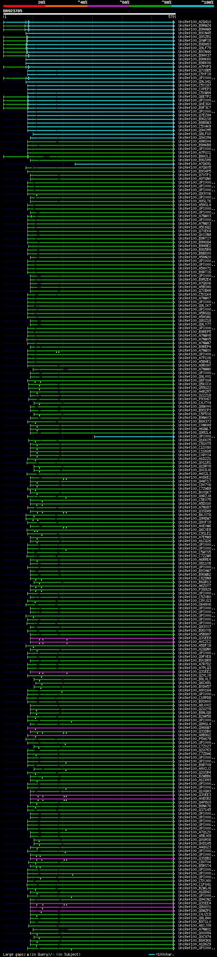
Task: Select the UniRef100_C5X4K9 label
Action: click(x=195, y=126)
